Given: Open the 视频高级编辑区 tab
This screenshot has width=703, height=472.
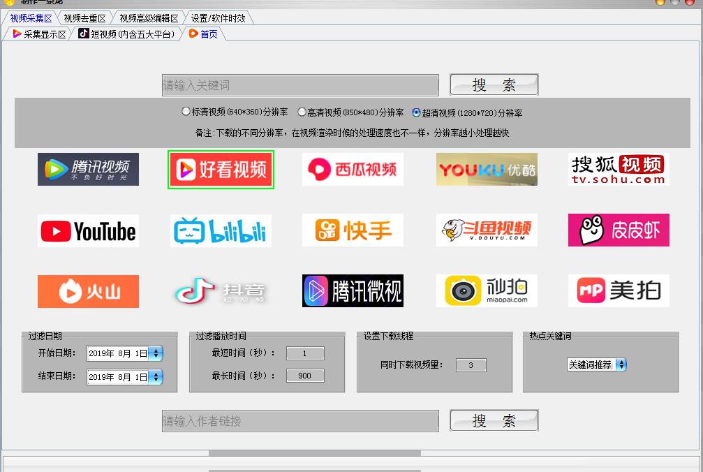Looking at the screenshot, I should click(149, 18).
